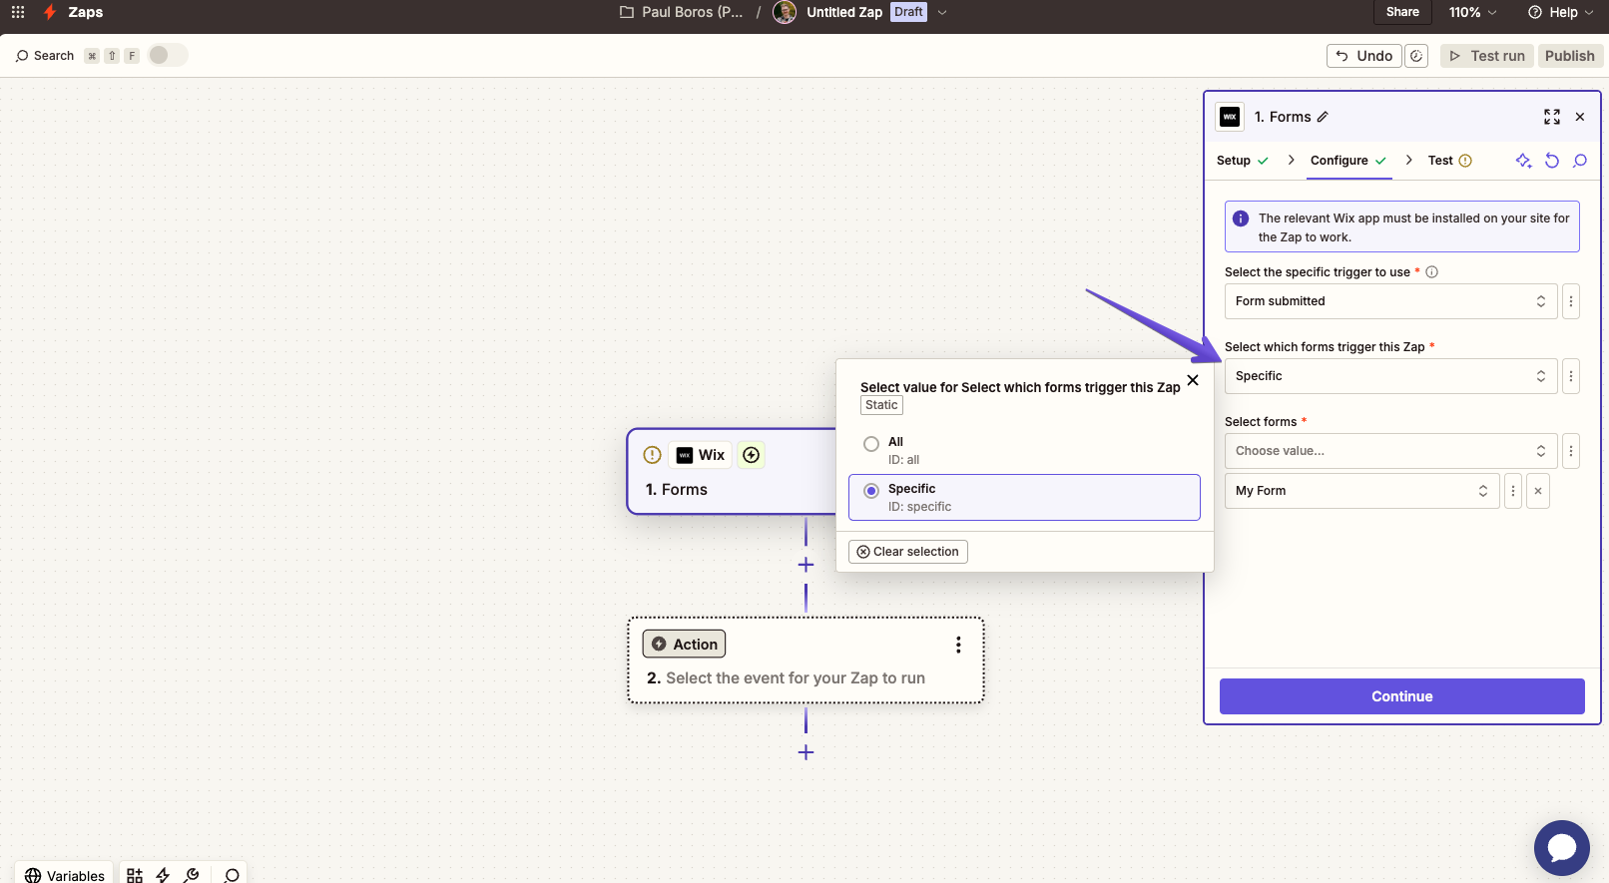Open the three-dot menu on Action step
This screenshot has height=883, width=1609.
point(958,645)
